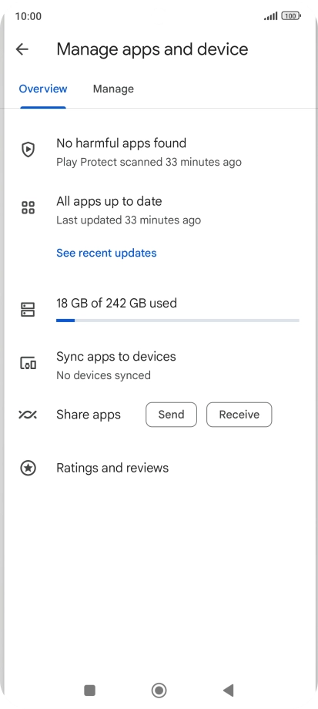Tap the Android back triangle button
Viewport: 318px width, 709px height.
click(x=228, y=690)
